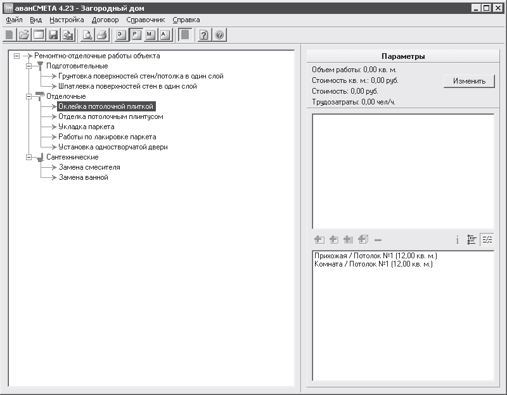Viewport: 507px width, 395px height.
Task: Toggle the 'Э' view mode button
Action: pos(121,35)
